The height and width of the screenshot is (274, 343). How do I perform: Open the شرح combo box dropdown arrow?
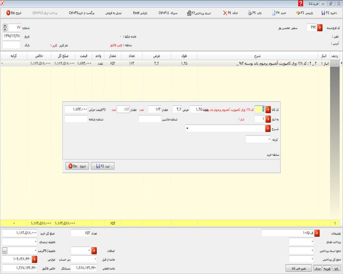(187, 129)
